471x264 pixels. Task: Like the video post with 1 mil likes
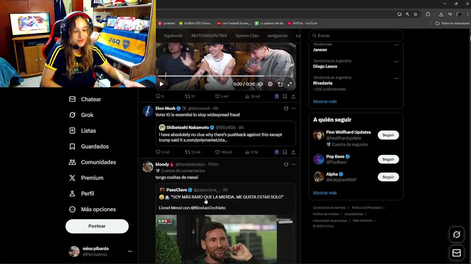221,96
